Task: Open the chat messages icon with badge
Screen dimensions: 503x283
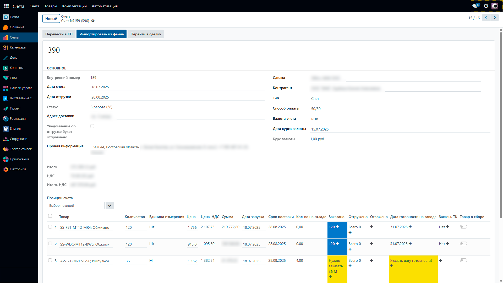Action: [x=475, y=6]
